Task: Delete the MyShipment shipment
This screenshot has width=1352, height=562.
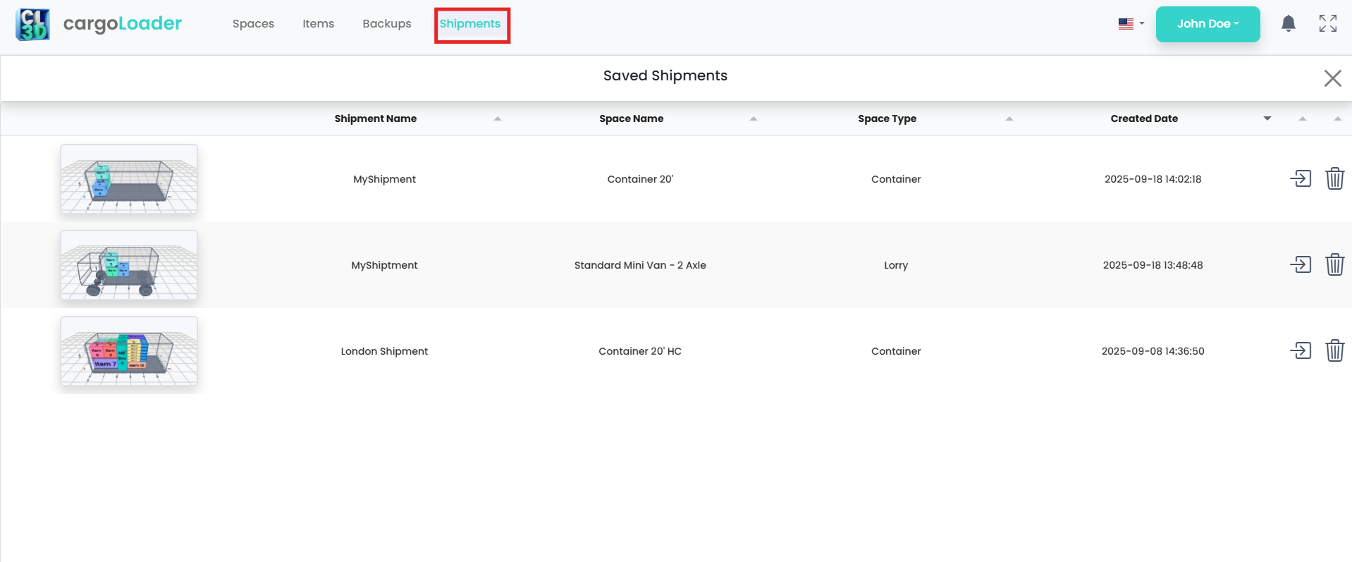Action: pyautogui.click(x=1334, y=178)
